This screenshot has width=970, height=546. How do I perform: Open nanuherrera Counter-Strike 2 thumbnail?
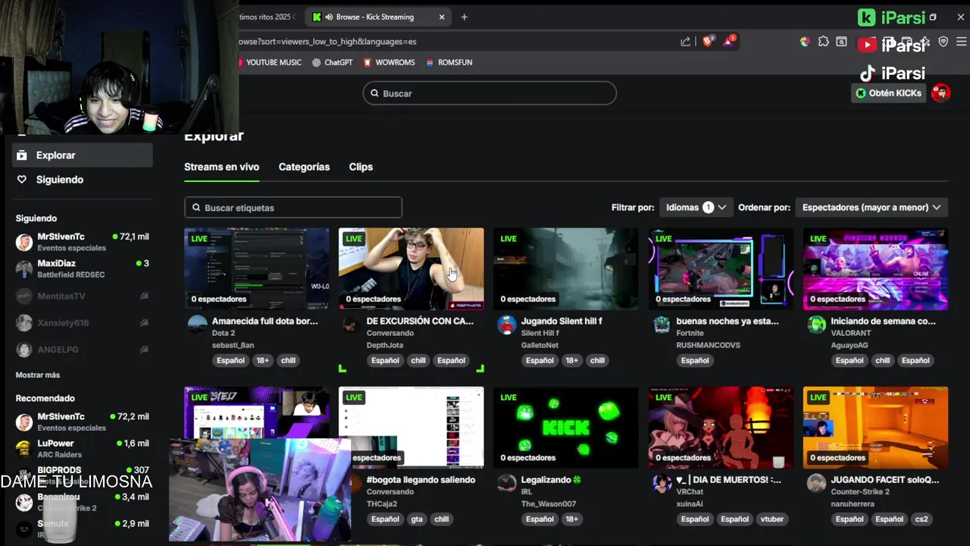(875, 428)
